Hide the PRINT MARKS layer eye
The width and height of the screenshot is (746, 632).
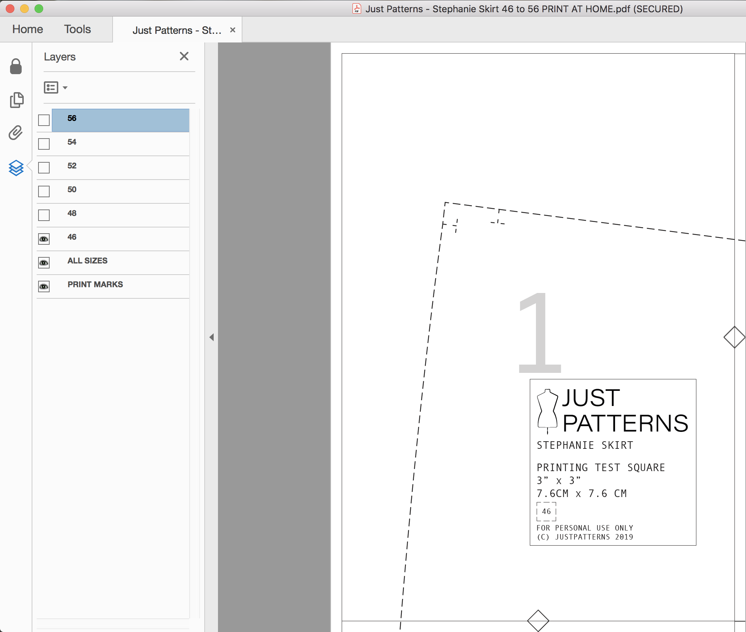point(44,286)
